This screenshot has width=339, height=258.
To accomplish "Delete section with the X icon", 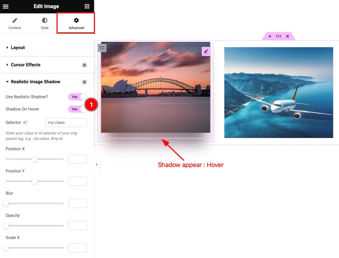I will (x=288, y=36).
